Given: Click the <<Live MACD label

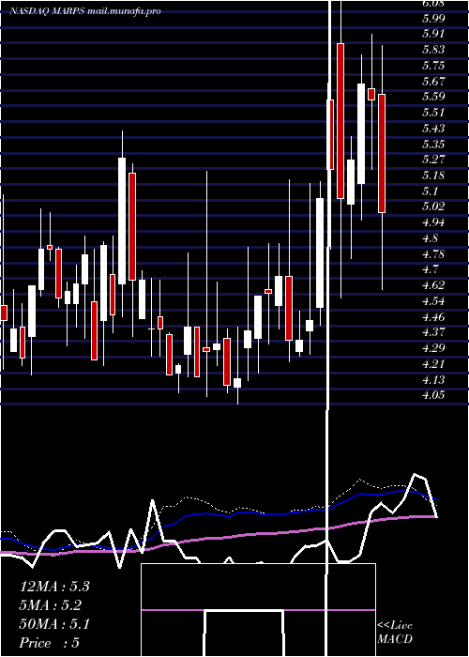Looking at the screenshot, I should 395,633.
